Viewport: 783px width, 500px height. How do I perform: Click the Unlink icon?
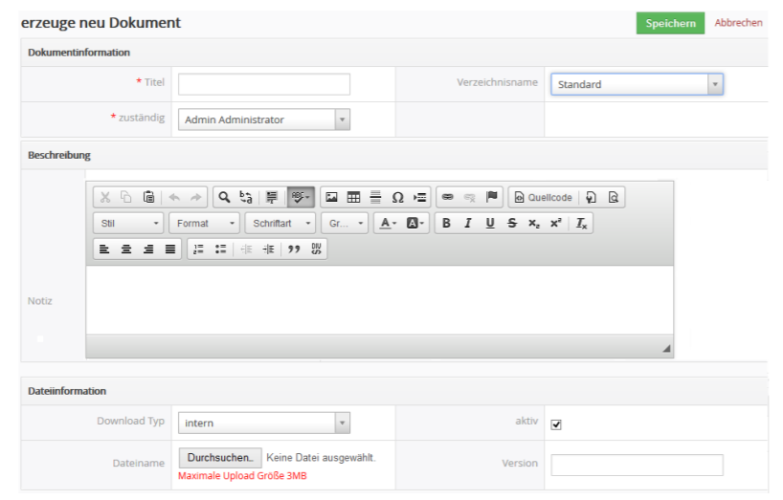tap(469, 197)
